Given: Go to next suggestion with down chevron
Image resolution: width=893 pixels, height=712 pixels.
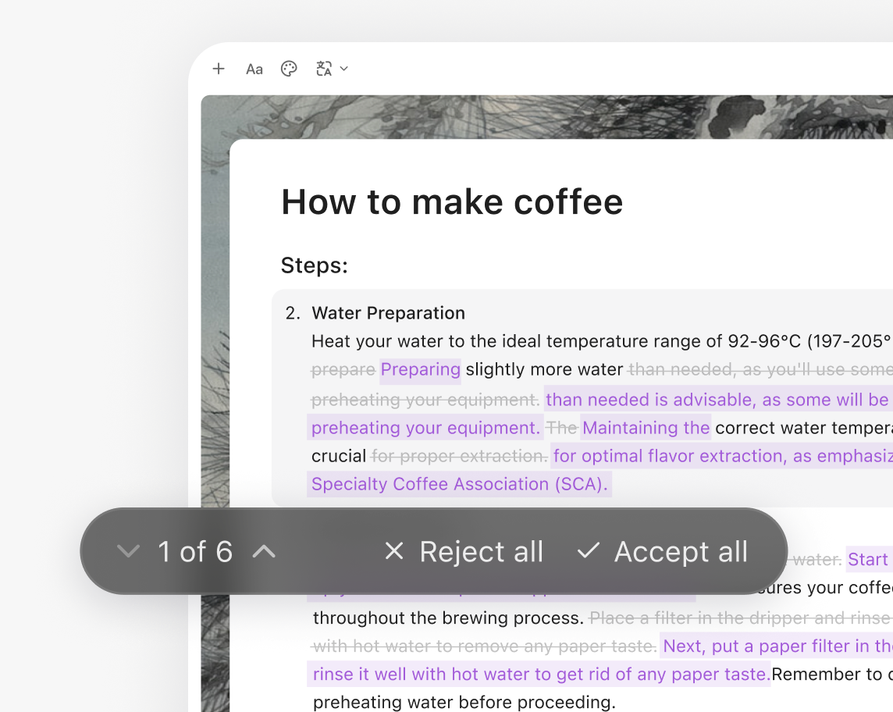Looking at the screenshot, I should [128, 551].
